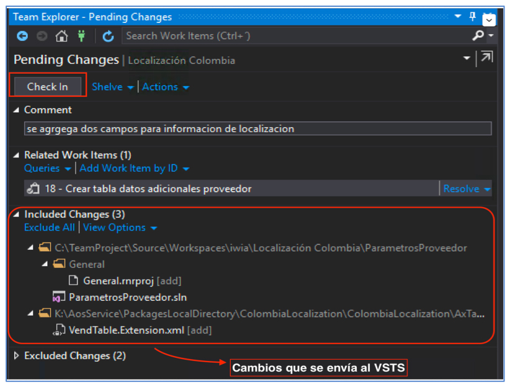Open Pending Changes page navigation dropdown
The height and width of the screenshot is (387, 510).
pos(467,58)
